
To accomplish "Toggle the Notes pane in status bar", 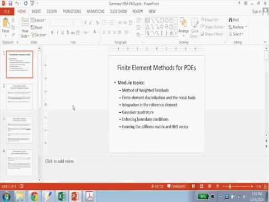I will [157, 186].
